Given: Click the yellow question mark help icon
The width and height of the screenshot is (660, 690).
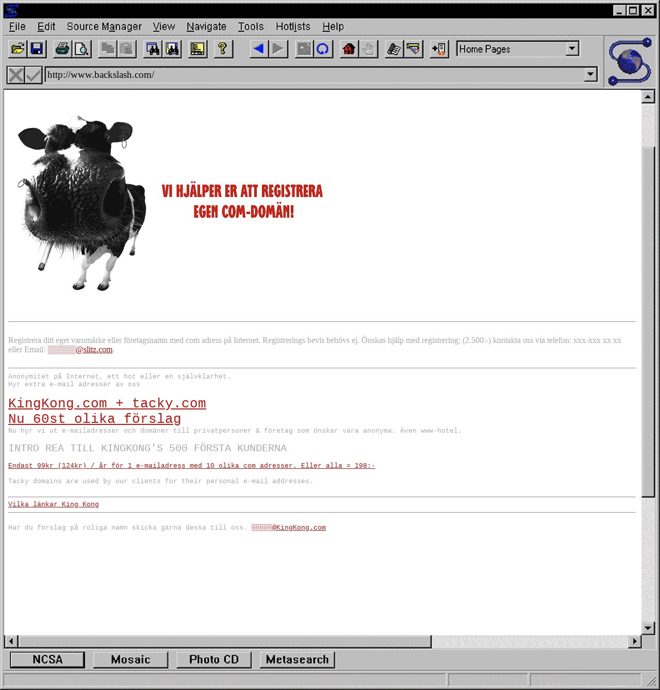Looking at the screenshot, I should coord(223,49).
